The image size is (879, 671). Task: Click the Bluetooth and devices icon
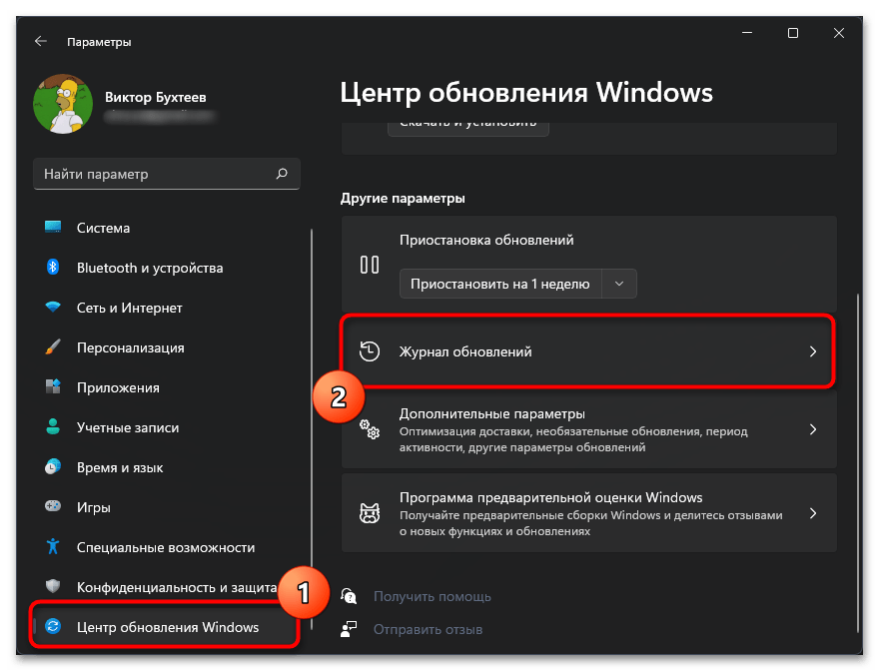[54, 268]
